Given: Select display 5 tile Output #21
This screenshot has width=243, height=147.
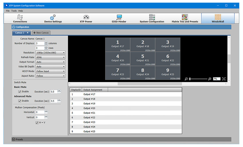Looking at the screenshot, I should (x=143, y=59).
